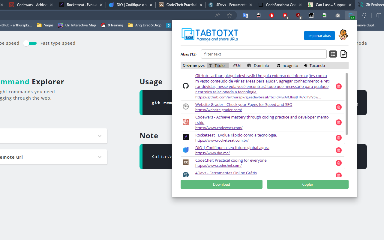Open the browser screenshot camera tool

pos(337,15)
